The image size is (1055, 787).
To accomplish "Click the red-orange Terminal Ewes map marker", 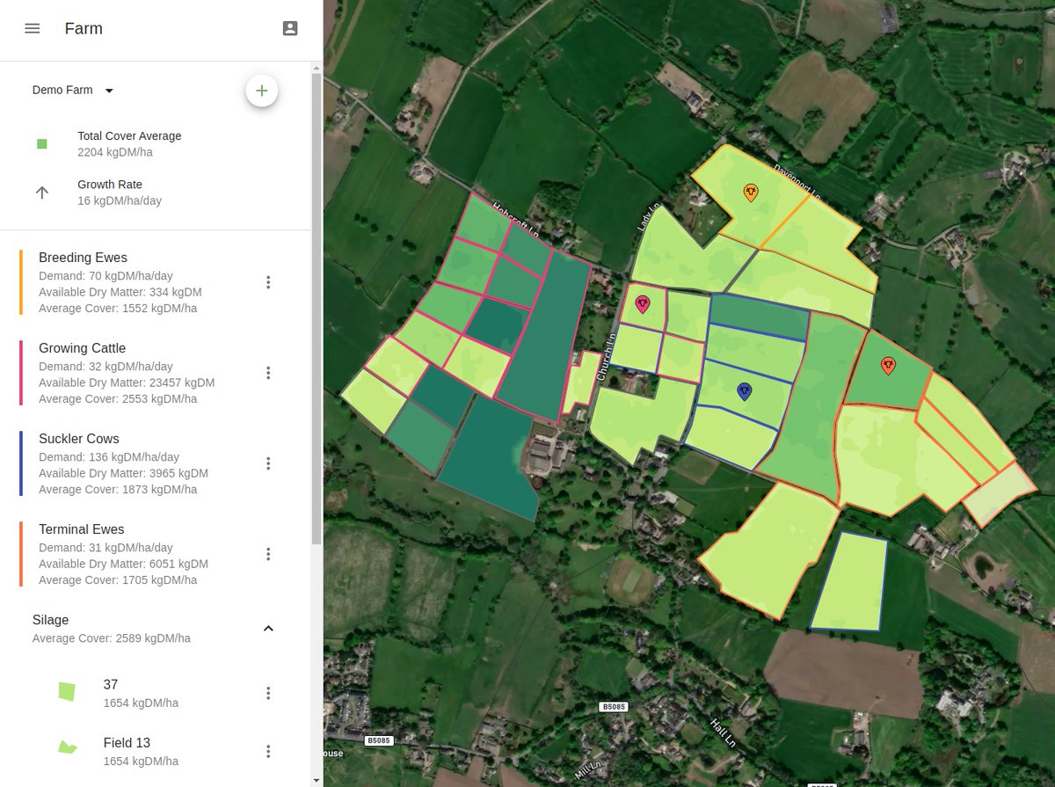I will click(x=888, y=365).
